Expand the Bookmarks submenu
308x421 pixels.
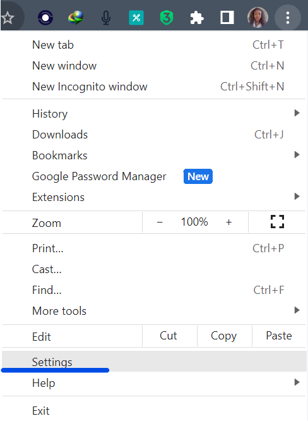coord(154,156)
